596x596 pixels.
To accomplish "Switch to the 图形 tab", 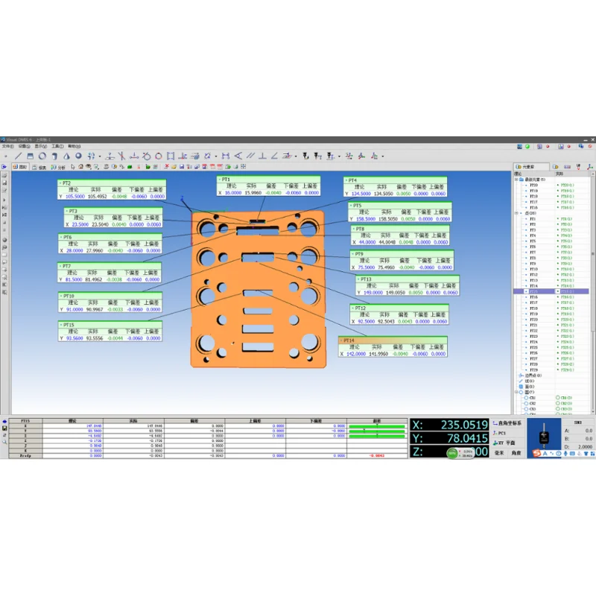I will [20, 167].
